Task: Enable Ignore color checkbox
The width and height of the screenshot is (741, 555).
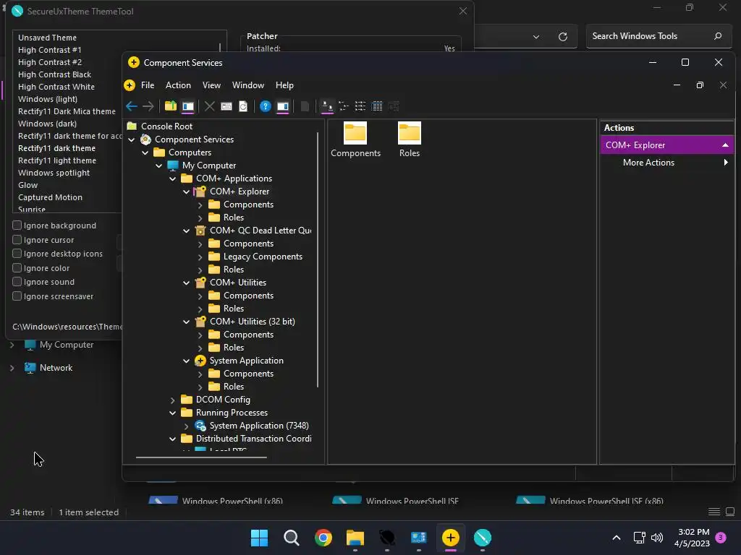Action: coord(17,267)
